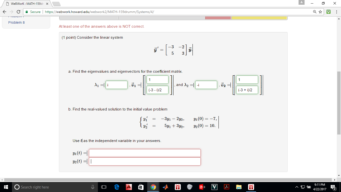
Task: Open File Explorer from the taskbar
Action: (x=239, y=187)
